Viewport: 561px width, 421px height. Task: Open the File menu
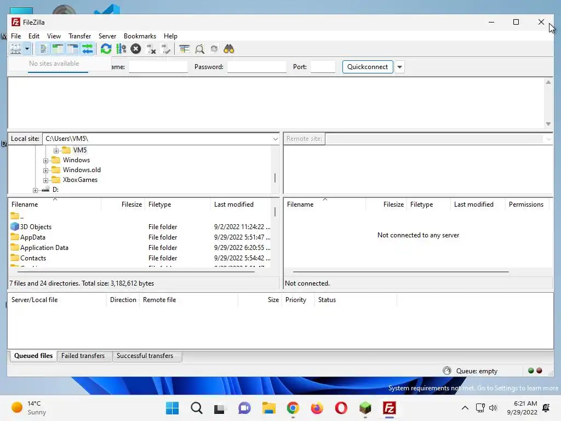tap(16, 36)
